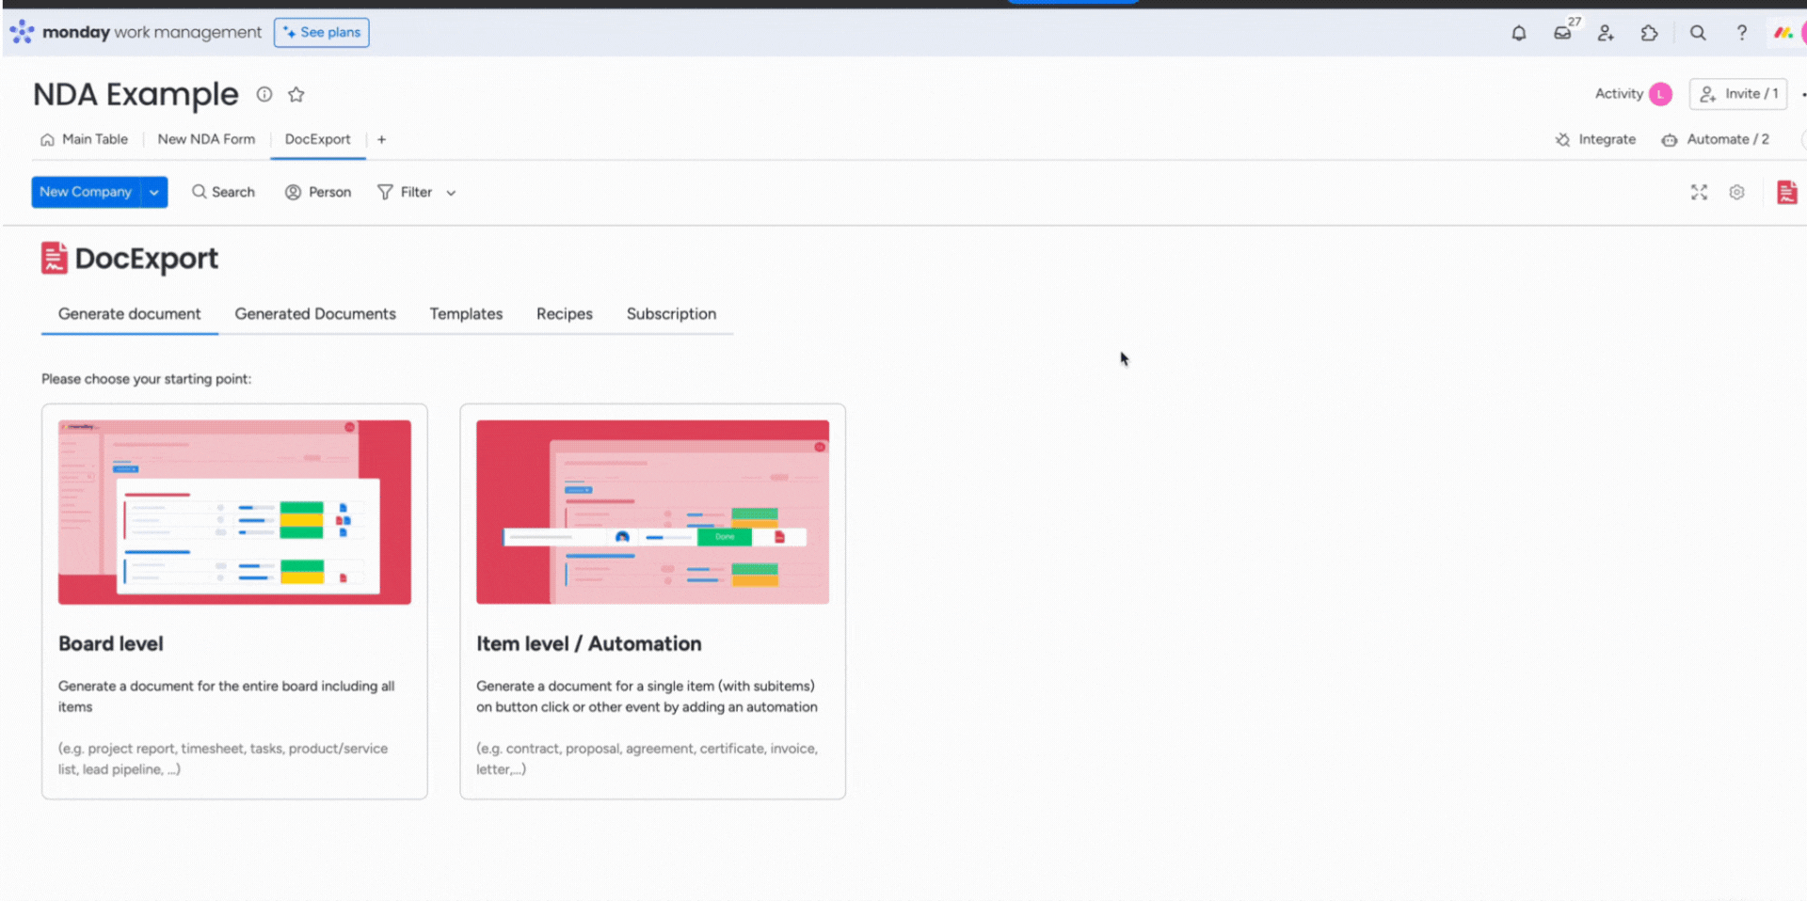
Task: Click the Invite / 1 button
Action: 1738,94
